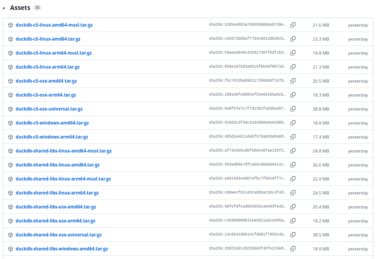This screenshot has height=259, width=377.
Task: Click the 21.6 MB file size
Action: [x=321, y=25]
